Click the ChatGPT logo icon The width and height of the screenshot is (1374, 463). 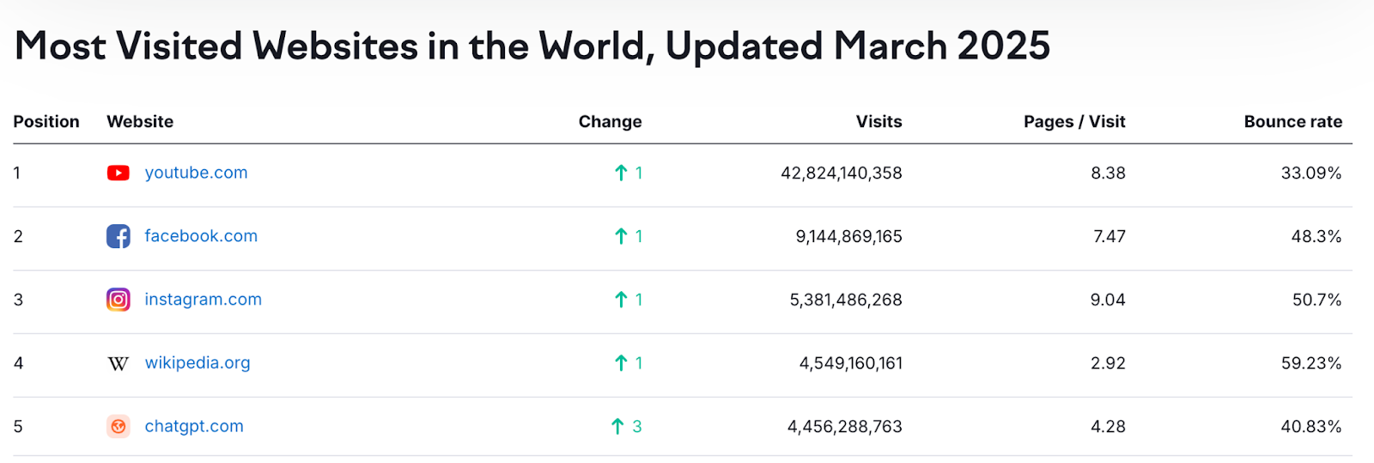tap(119, 426)
